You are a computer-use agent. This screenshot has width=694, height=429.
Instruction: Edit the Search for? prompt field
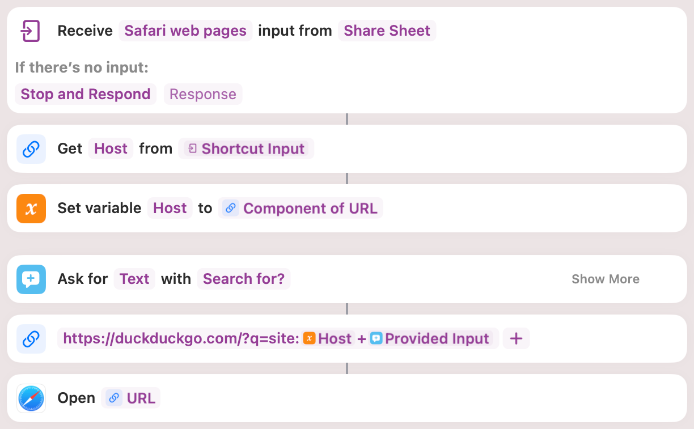[244, 279]
